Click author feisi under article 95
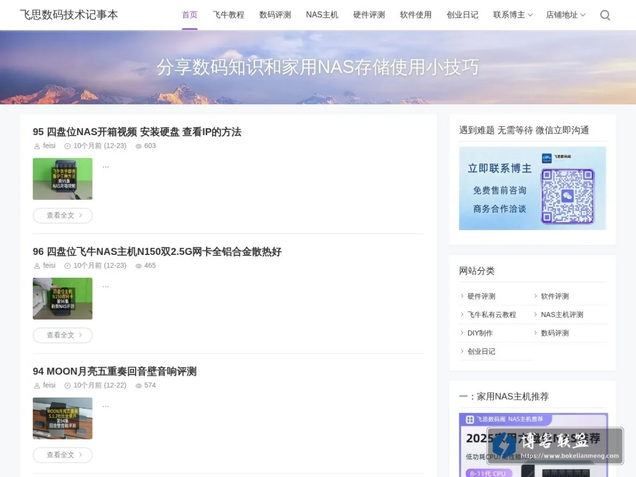Screen dimensions: 636x477 coord(49,146)
